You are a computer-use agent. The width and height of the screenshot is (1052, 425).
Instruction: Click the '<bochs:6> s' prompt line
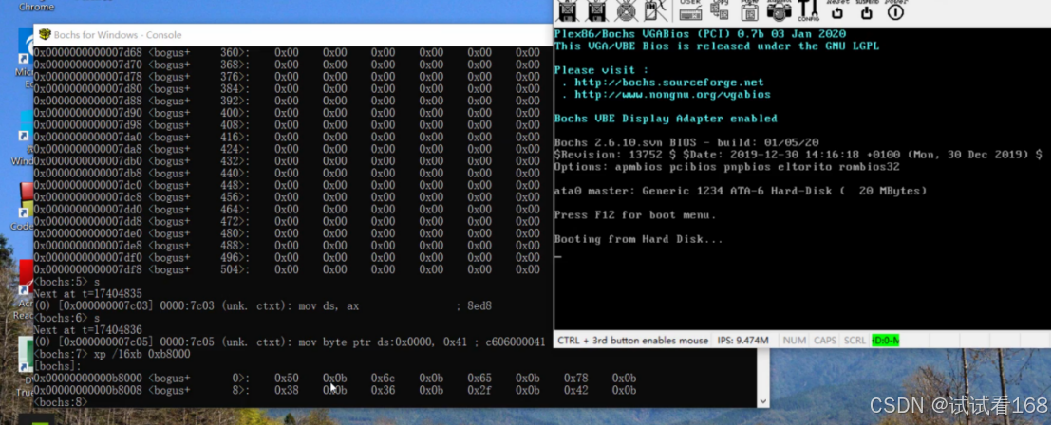click(x=66, y=318)
